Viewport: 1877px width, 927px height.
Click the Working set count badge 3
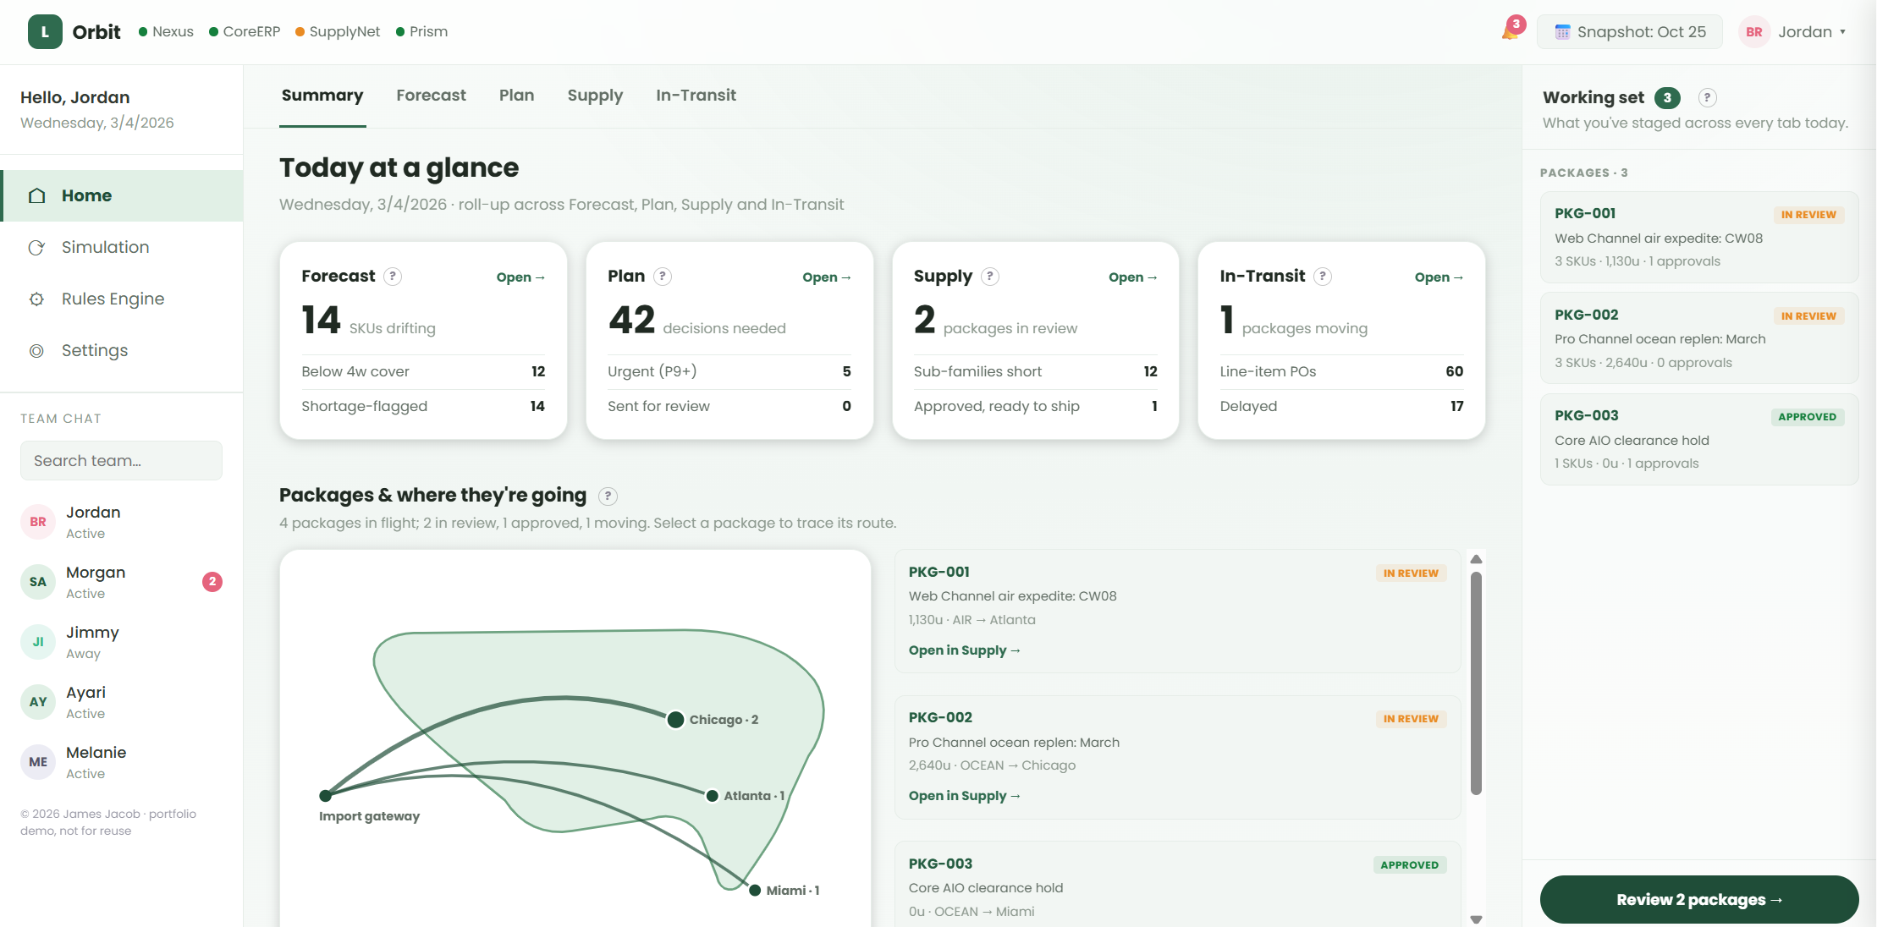[x=1667, y=97]
